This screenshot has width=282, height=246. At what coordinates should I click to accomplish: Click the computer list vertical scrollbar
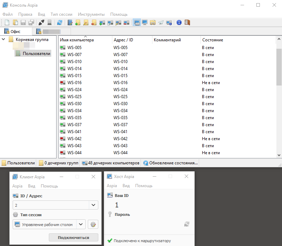279,67
